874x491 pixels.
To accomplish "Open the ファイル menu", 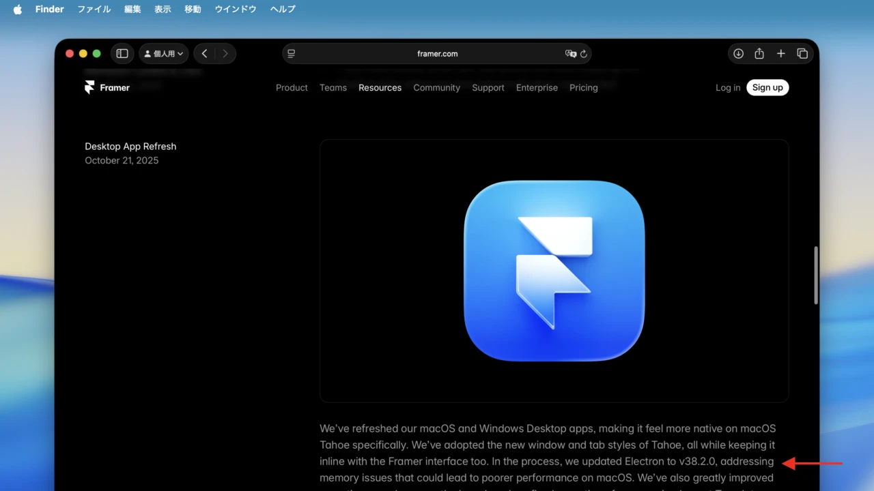I will [94, 9].
